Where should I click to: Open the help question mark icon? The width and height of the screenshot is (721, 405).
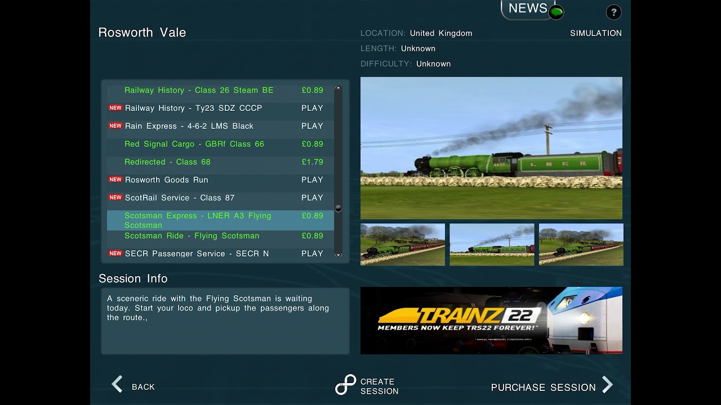point(613,12)
